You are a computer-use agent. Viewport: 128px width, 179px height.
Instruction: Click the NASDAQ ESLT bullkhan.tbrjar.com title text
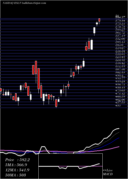(24, 3)
